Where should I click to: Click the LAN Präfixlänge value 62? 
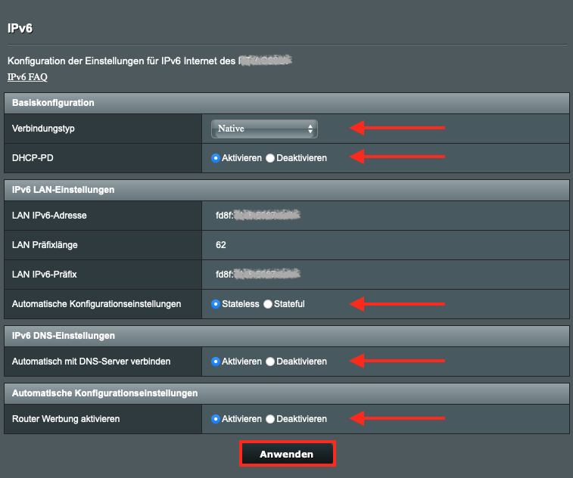[221, 245]
